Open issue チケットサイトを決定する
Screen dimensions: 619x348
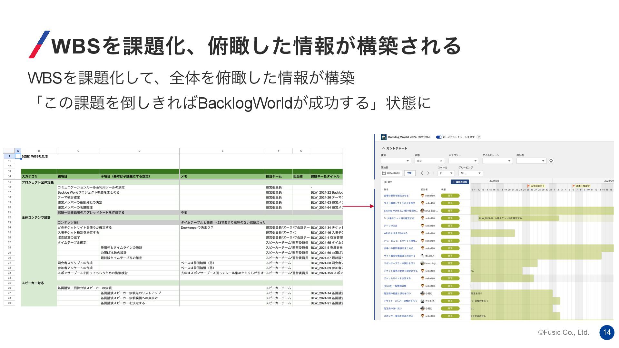pos(397,278)
